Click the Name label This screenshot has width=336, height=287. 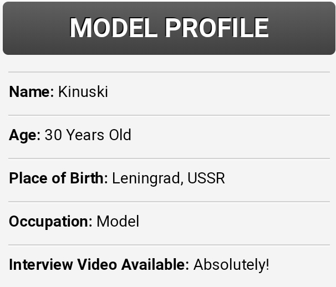[x=32, y=92]
